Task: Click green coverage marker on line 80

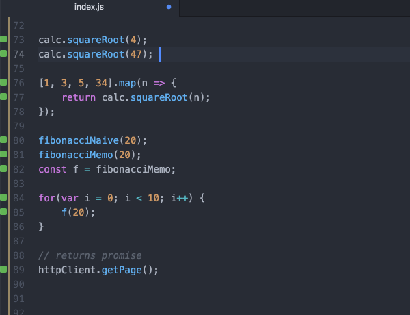Action: point(3,140)
